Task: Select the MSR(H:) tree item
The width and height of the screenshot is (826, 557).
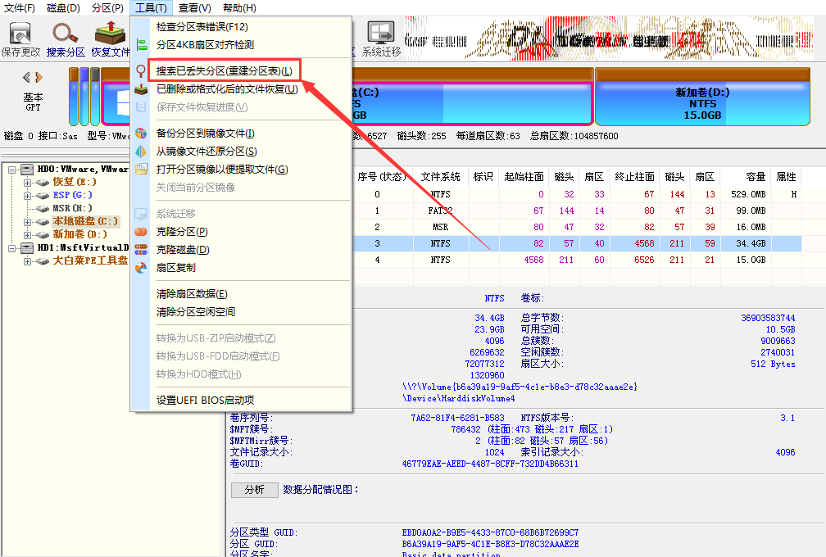Action: tap(73, 209)
